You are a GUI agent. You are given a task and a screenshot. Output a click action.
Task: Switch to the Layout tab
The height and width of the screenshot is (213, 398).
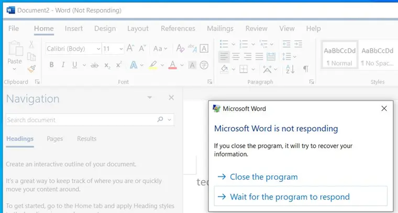[x=138, y=28]
